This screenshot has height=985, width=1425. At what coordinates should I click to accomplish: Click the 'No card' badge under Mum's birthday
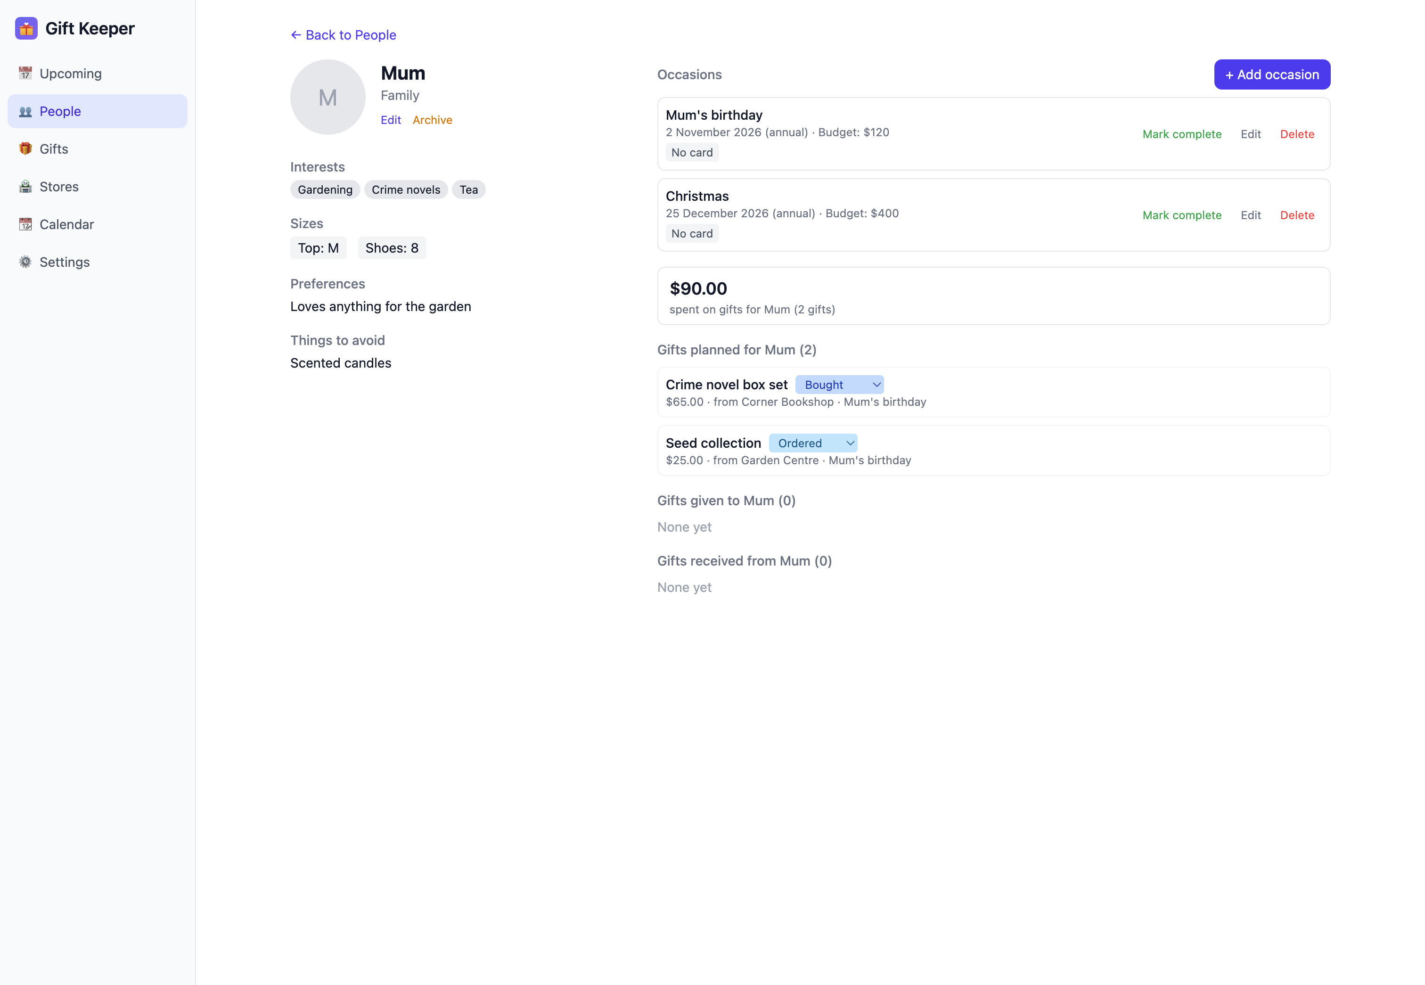(691, 152)
